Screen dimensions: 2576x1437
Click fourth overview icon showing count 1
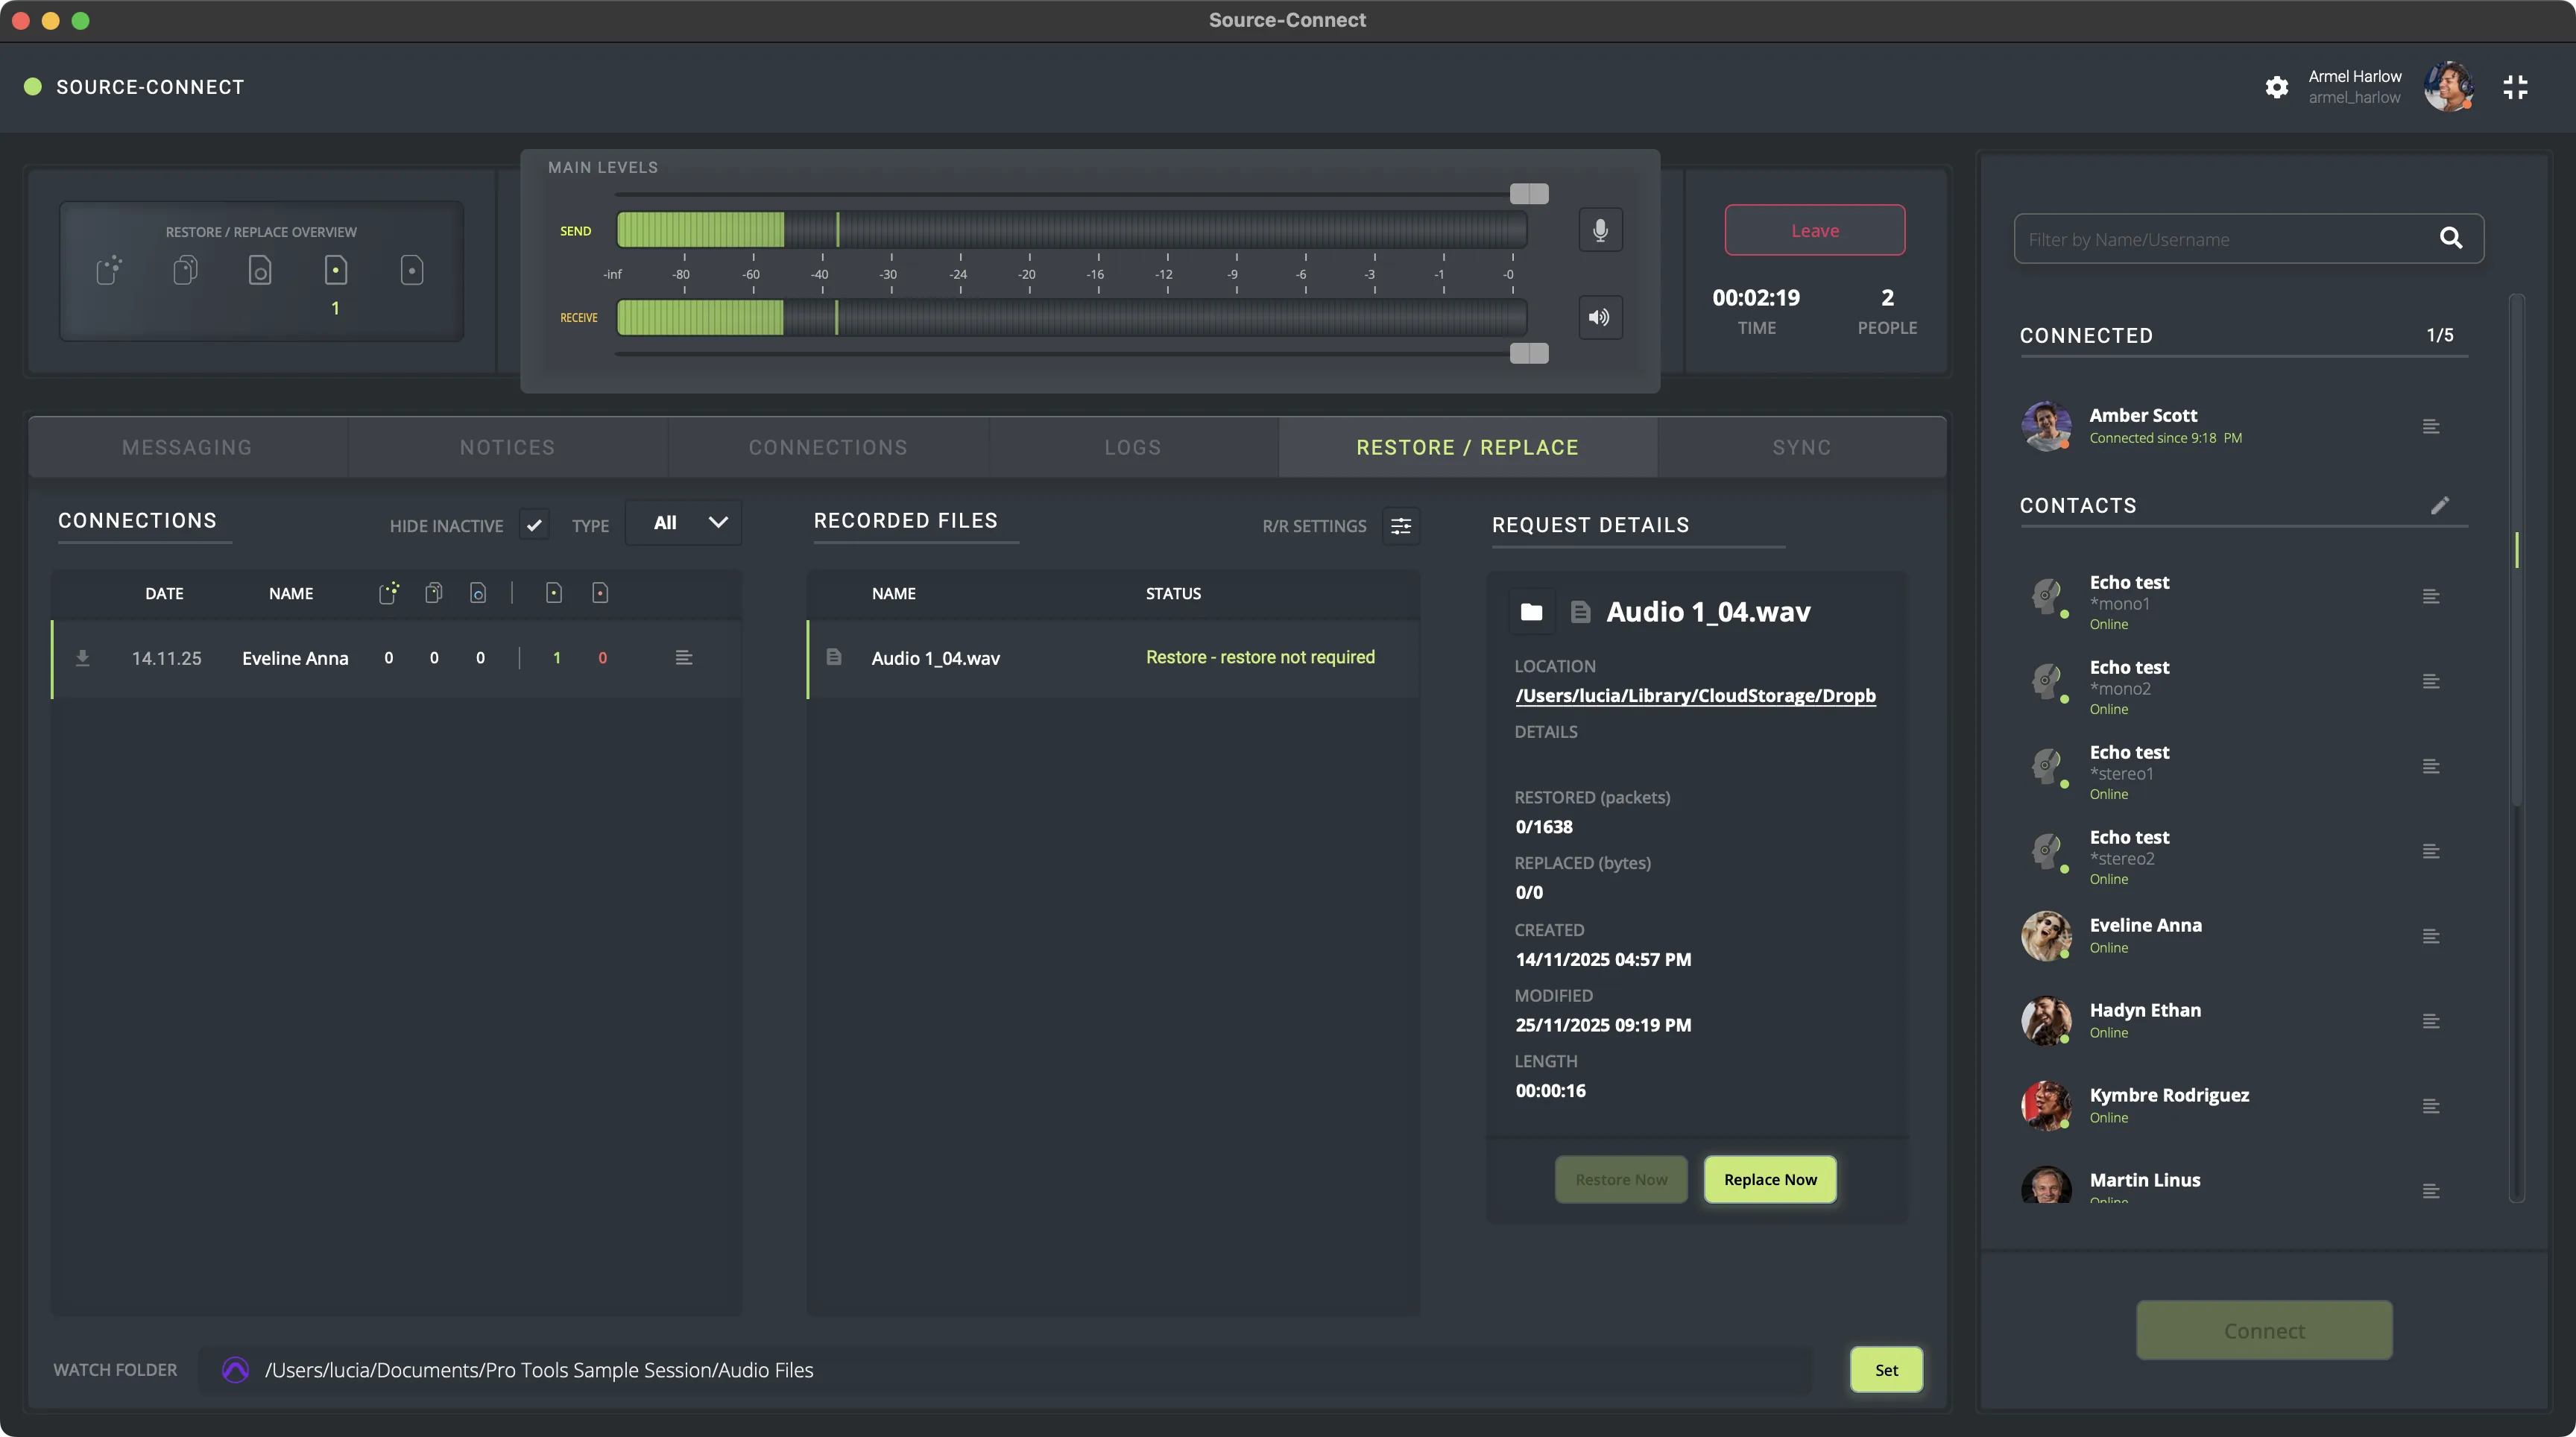click(336, 270)
